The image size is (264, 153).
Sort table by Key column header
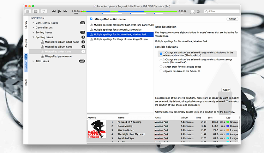[228, 118]
